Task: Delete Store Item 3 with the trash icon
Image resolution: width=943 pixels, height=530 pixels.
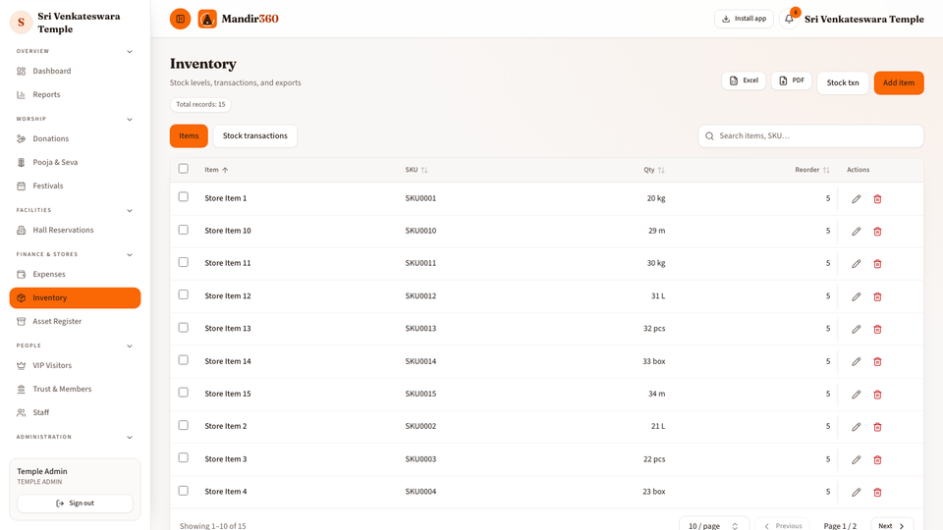Action: 877,459
